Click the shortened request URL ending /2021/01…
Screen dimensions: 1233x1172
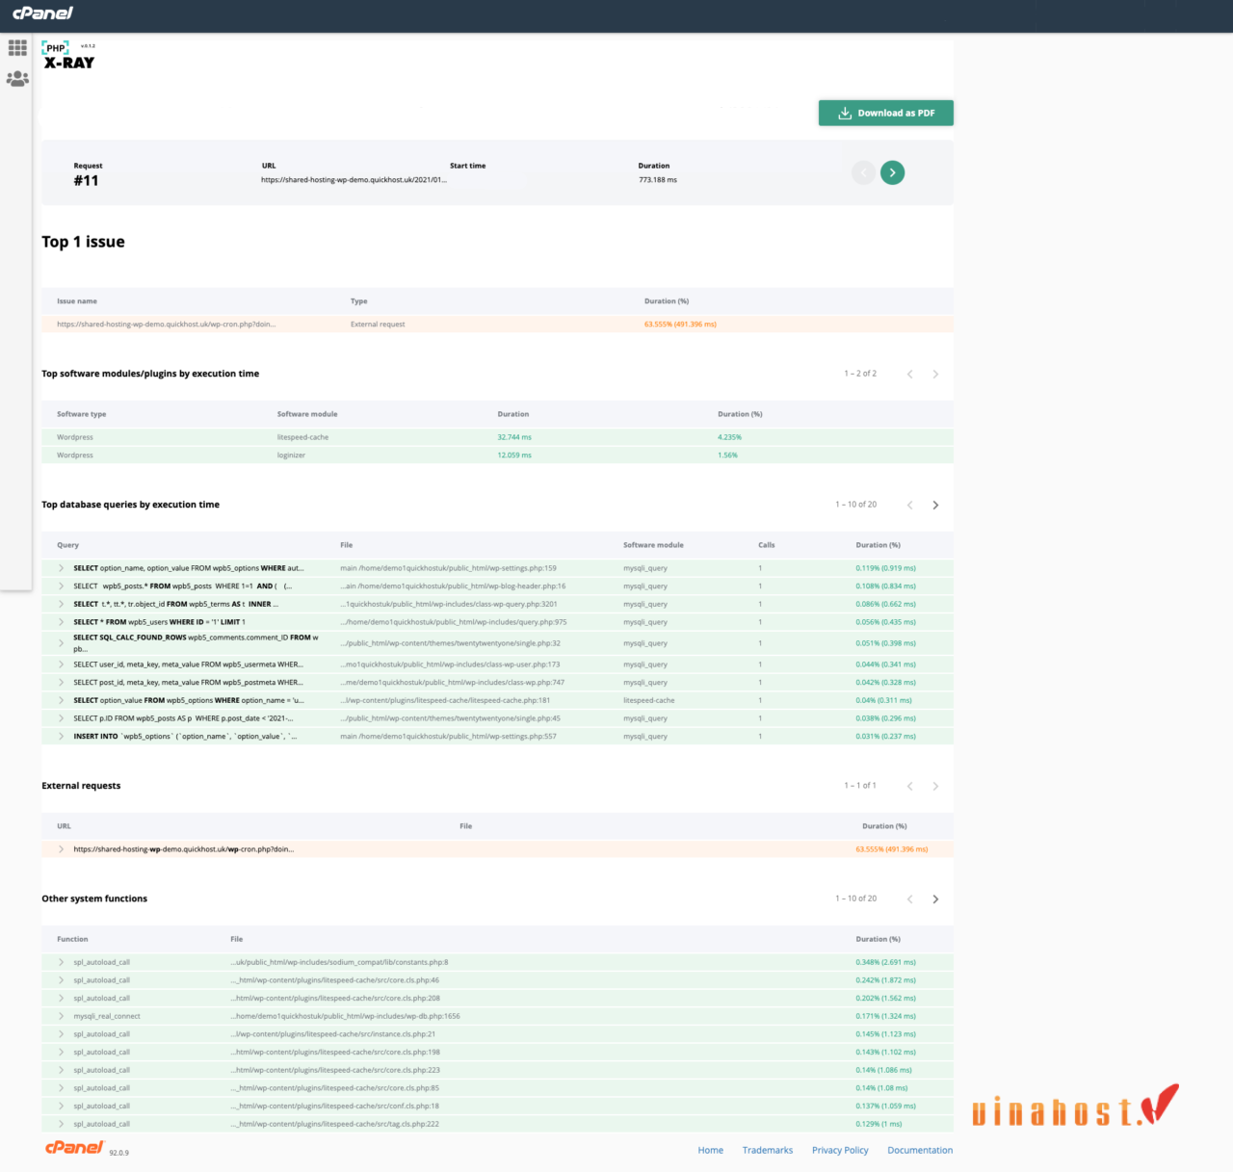pyautogui.click(x=354, y=180)
